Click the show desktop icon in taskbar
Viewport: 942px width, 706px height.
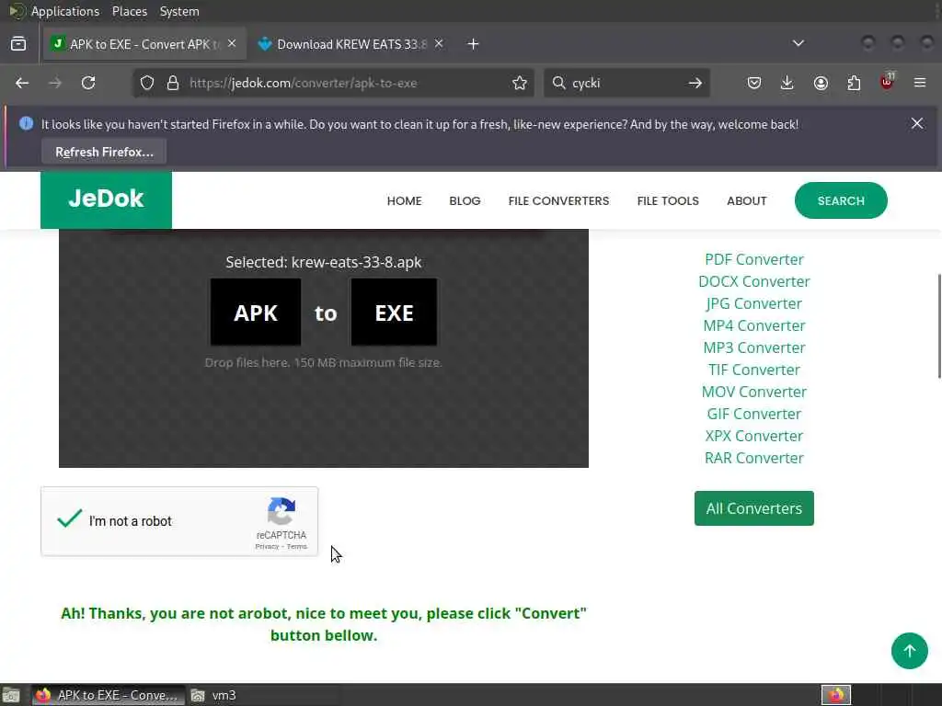[x=11, y=695]
